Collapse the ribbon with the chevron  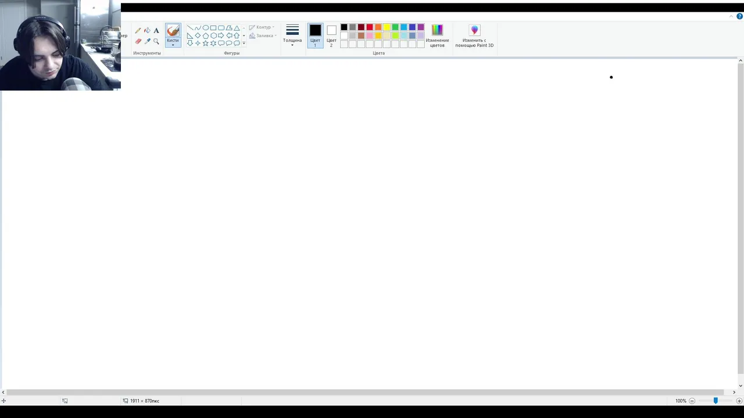pos(731,16)
